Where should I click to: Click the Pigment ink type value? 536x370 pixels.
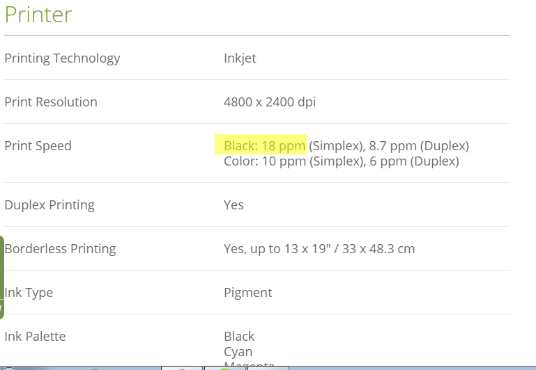tap(248, 293)
